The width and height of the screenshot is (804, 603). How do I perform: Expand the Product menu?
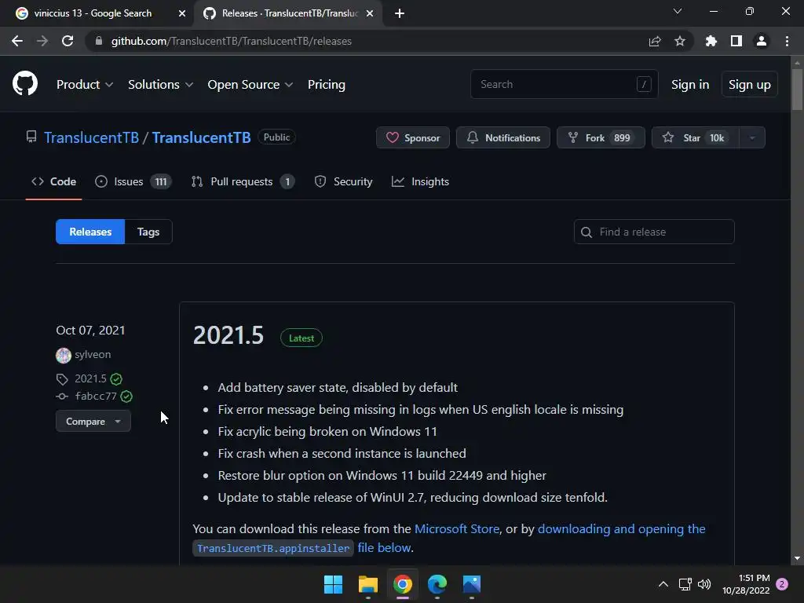(85, 85)
